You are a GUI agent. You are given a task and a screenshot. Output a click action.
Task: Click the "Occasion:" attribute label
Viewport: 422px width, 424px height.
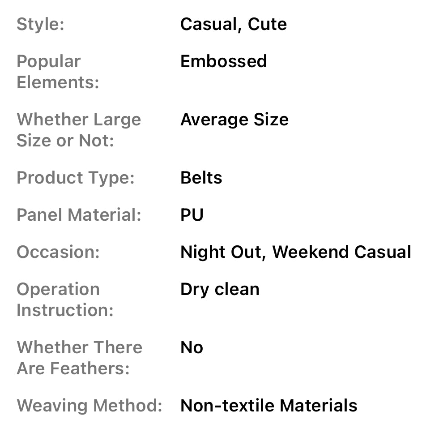pyautogui.click(x=58, y=252)
